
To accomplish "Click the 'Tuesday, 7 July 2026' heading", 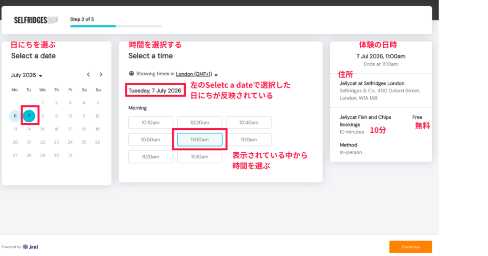I will [x=155, y=90].
